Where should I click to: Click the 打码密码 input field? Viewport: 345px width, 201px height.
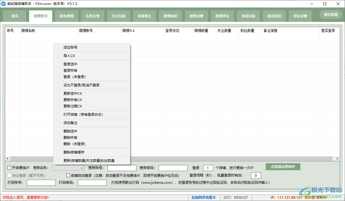pyautogui.click(x=92, y=183)
